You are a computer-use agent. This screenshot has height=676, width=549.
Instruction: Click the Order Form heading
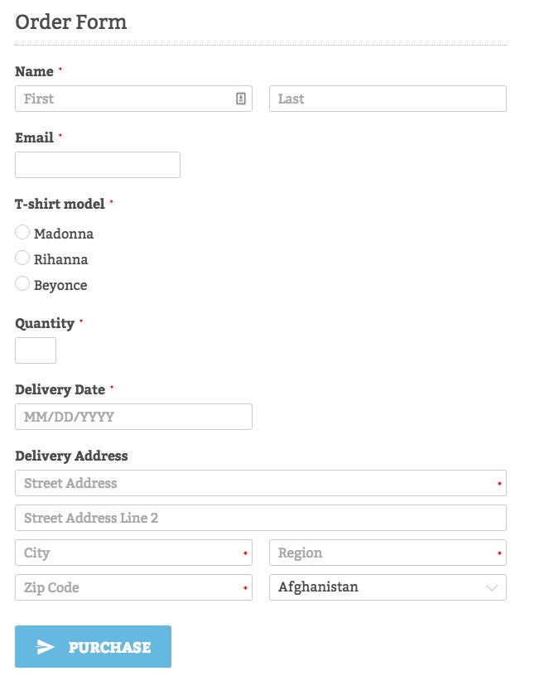(71, 22)
